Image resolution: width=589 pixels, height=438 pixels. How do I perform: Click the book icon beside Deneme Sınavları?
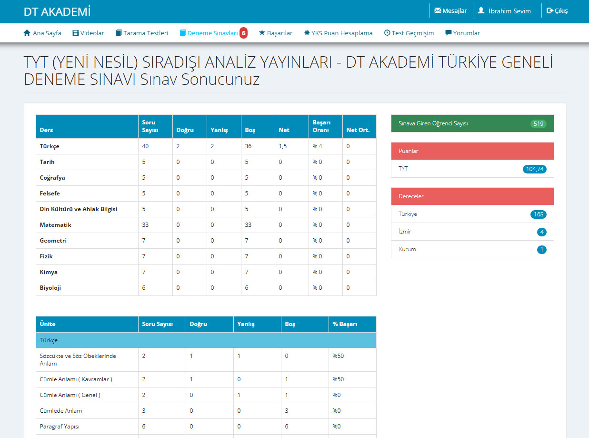click(183, 33)
